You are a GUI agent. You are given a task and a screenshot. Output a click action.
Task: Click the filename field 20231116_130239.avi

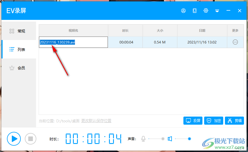point(73,42)
